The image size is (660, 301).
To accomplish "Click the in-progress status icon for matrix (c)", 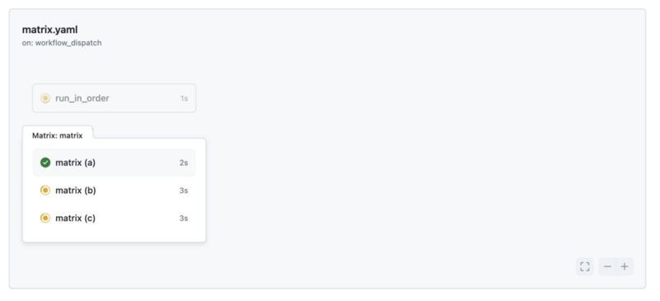I will pyautogui.click(x=45, y=218).
